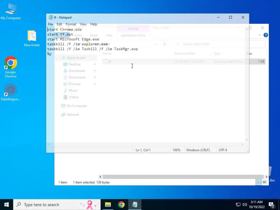Viewport: 280px width, 210px height.
Task: Open the taskbar clock and date
Action: click(256, 205)
